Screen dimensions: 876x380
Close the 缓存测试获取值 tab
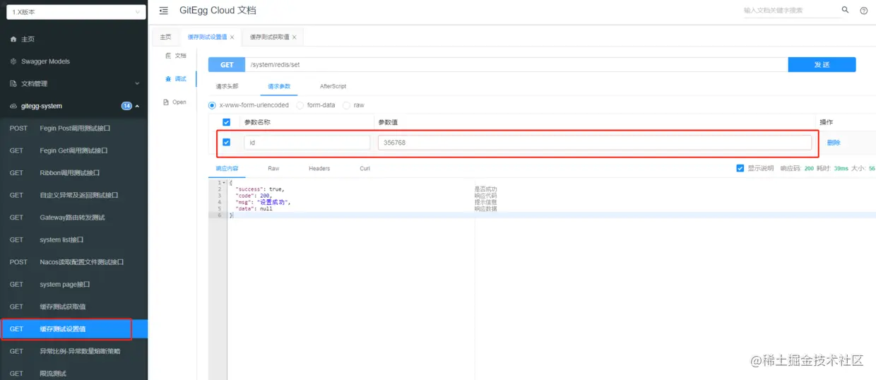coord(294,37)
